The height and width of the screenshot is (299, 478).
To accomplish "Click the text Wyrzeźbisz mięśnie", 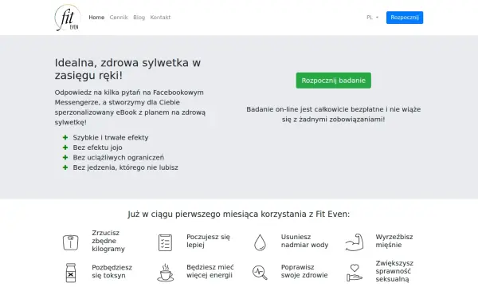I will [x=394, y=241].
